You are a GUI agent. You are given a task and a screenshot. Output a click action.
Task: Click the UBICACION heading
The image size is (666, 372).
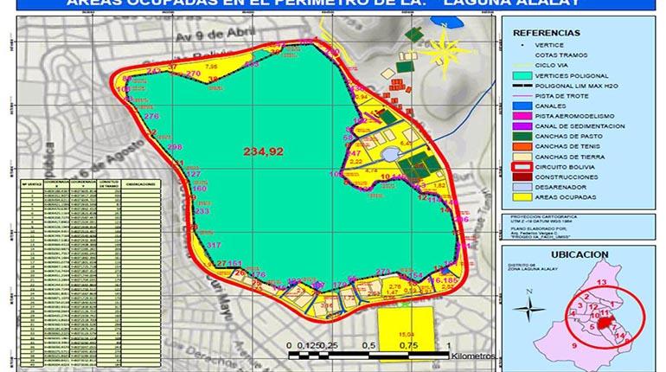click(x=580, y=255)
